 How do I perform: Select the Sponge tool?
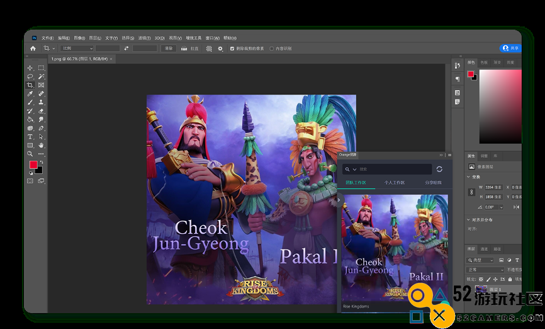point(30,128)
